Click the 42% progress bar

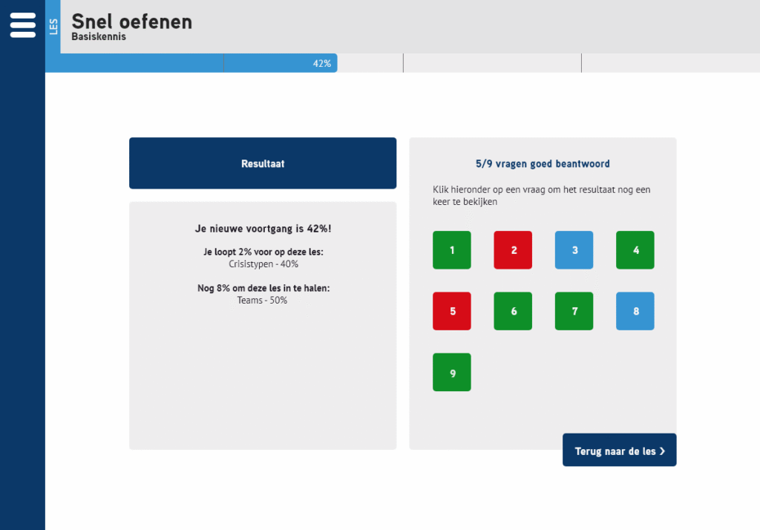pos(191,63)
